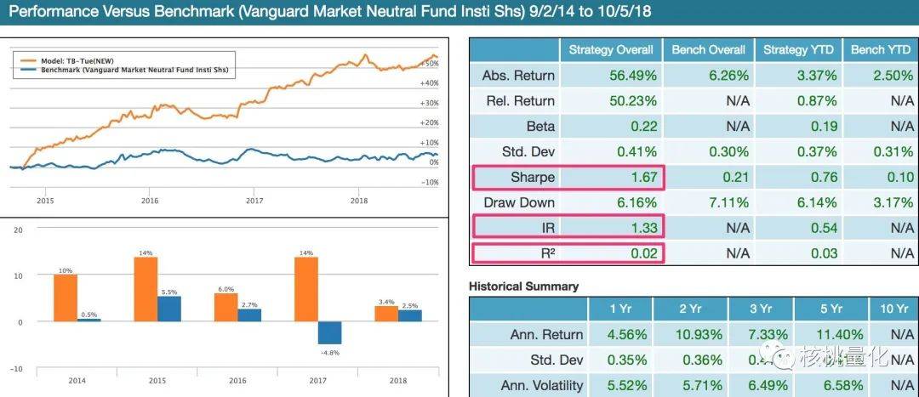This screenshot has height=397, width=919.
Task: Select the 1 Yr historical summary header
Action: 620,309
